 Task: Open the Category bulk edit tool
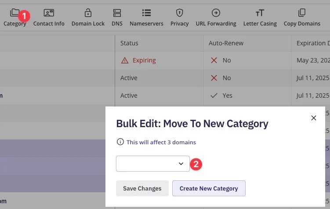click(15, 18)
